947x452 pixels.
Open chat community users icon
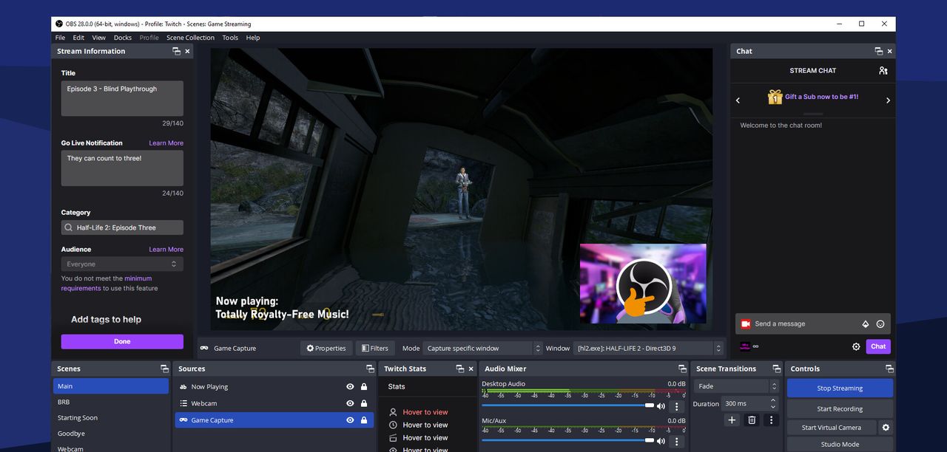pyautogui.click(x=883, y=71)
